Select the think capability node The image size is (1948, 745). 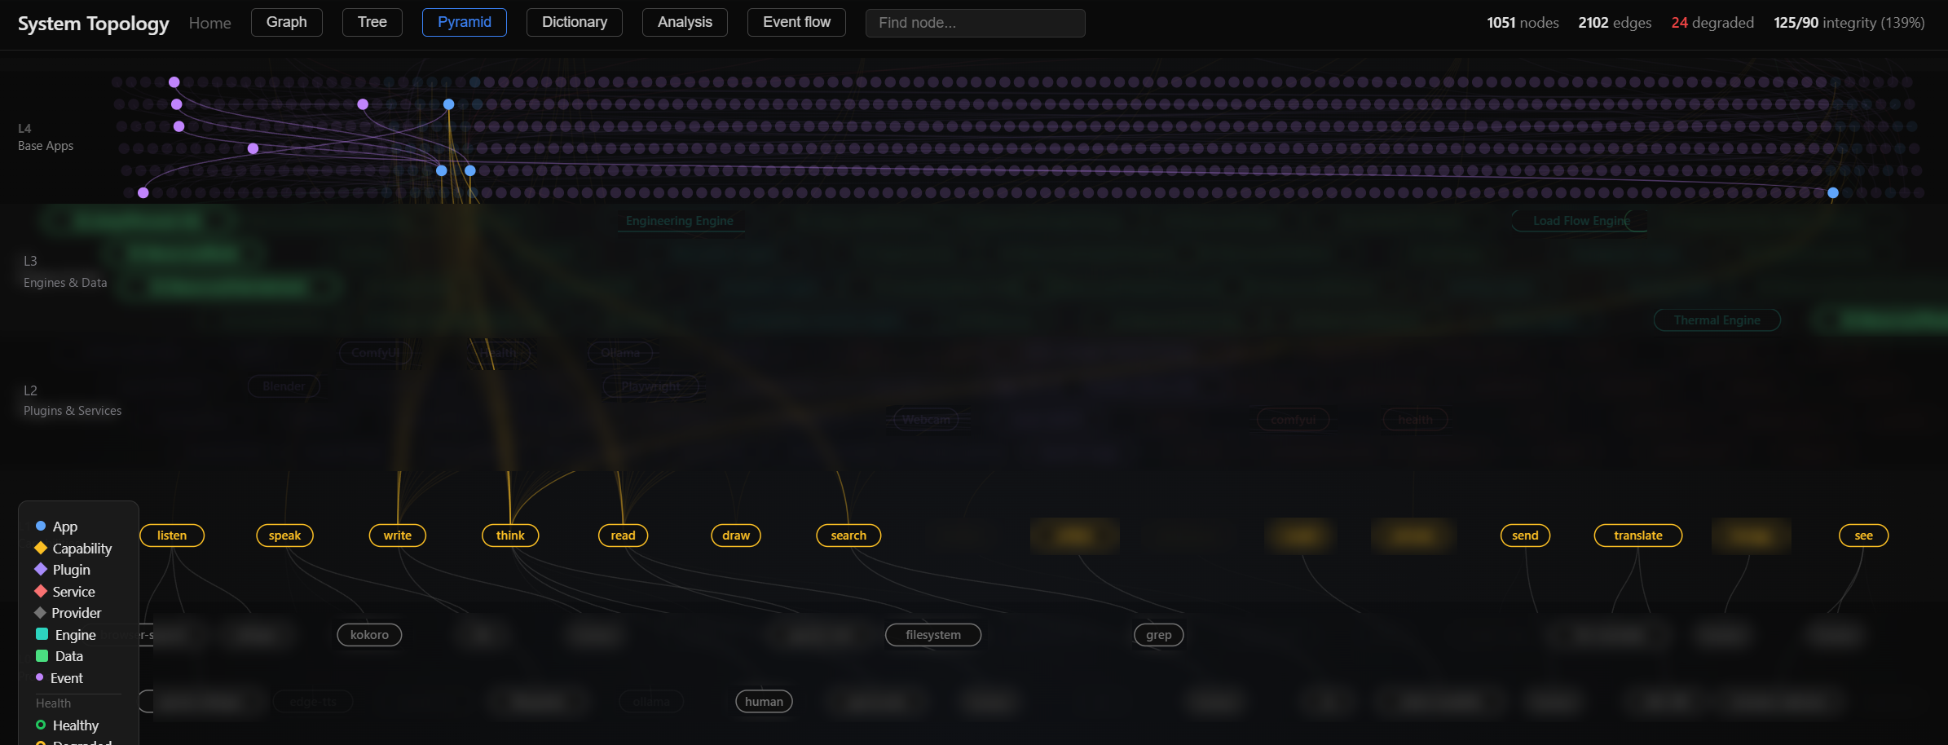pos(510,536)
